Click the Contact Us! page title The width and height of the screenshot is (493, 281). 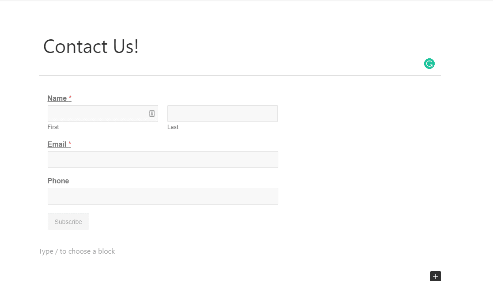coord(91,46)
